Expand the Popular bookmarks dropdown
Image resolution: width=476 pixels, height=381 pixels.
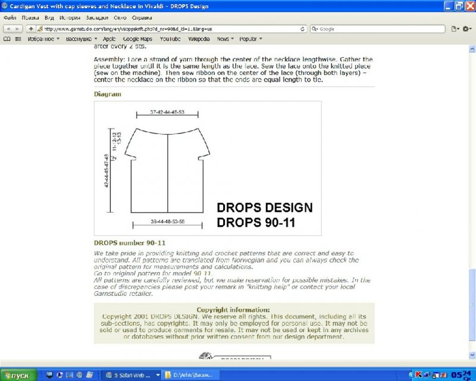pyautogui.click(x=250, y=39)
